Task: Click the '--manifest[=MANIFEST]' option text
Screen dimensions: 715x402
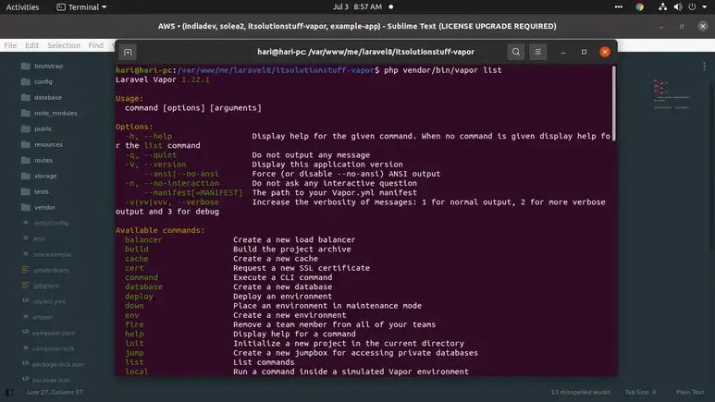Action: click(193, 193)
